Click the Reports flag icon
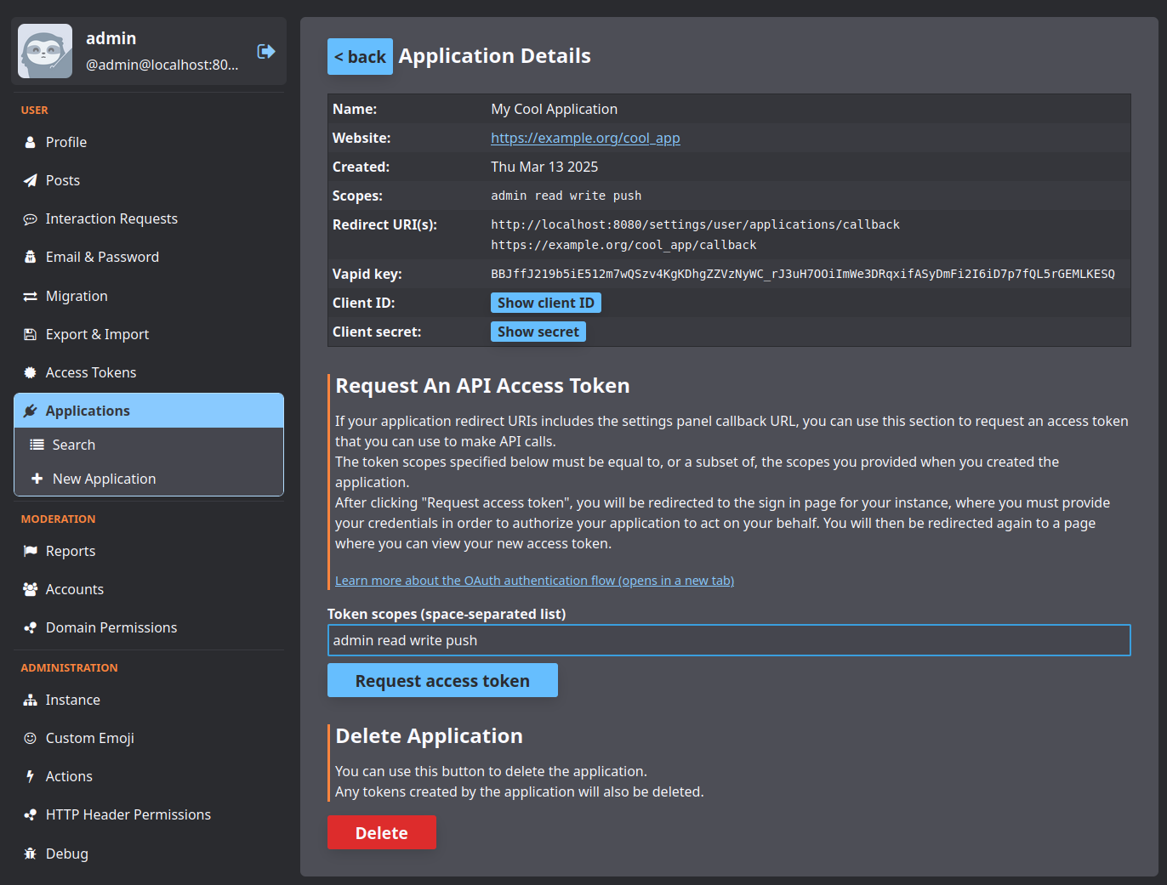The width and height of the screenshot is (1167, 885). click(x=31, y=552)
